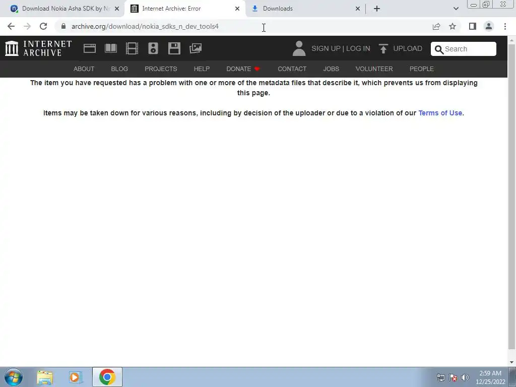The height and width of the screenshot is (387, 516).
Task: Click the Chrome taskbar icon
Action: click(107, 377)
